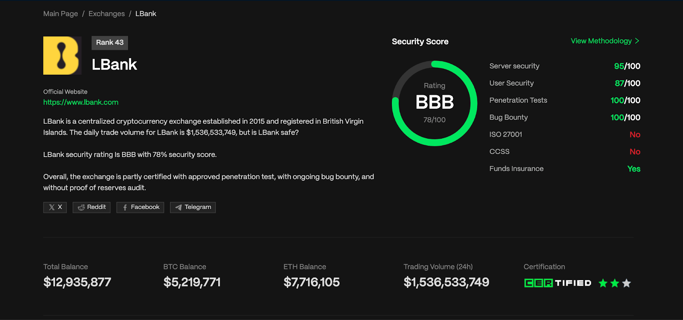Click the CCSS No value
Viewport: 683px width, 320px height.
click(635, 151)
